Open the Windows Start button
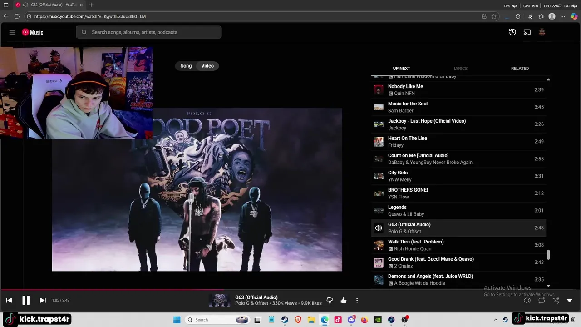 (x=177, y=320)
